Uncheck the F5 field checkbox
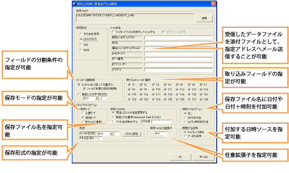This screenshot has height=173, width=289. [177, 85]
